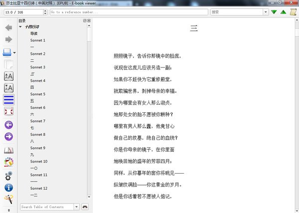The image size is (299, 213).
Task: Select the 四 entry in contents
Action: click(32, 87)
